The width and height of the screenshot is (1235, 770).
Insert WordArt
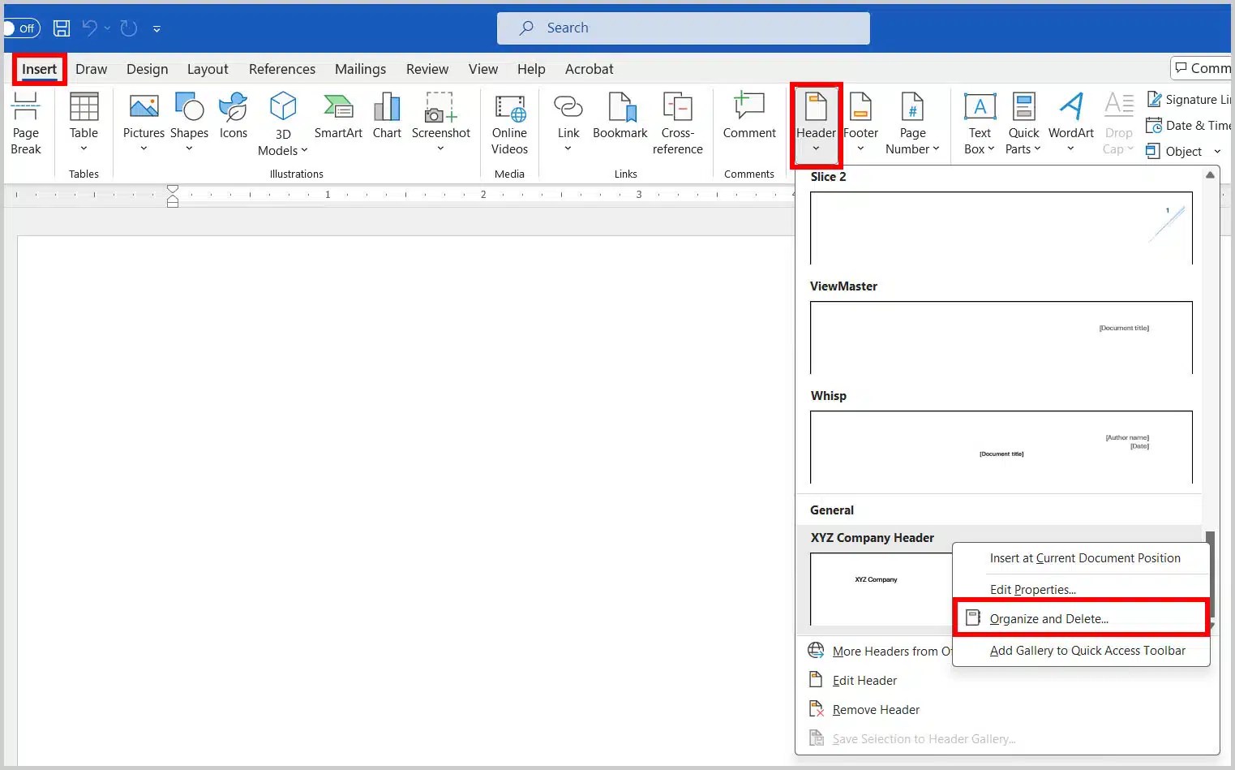click(1070, 123)
